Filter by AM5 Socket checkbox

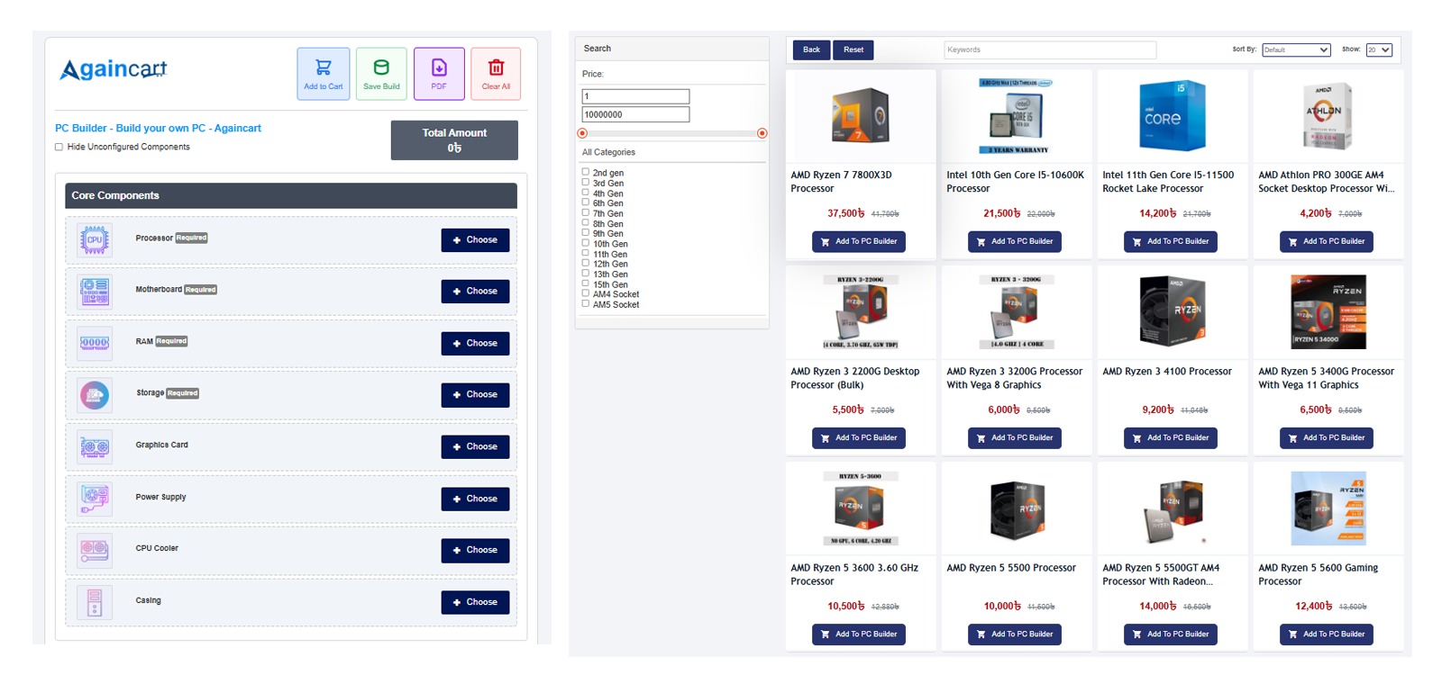pyautogui.click(x=585, y=303)
